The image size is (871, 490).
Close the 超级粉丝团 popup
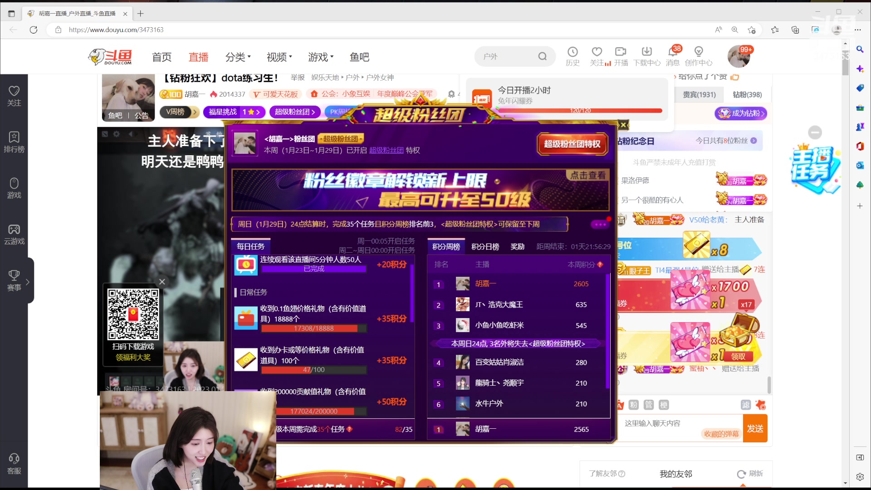623,125
